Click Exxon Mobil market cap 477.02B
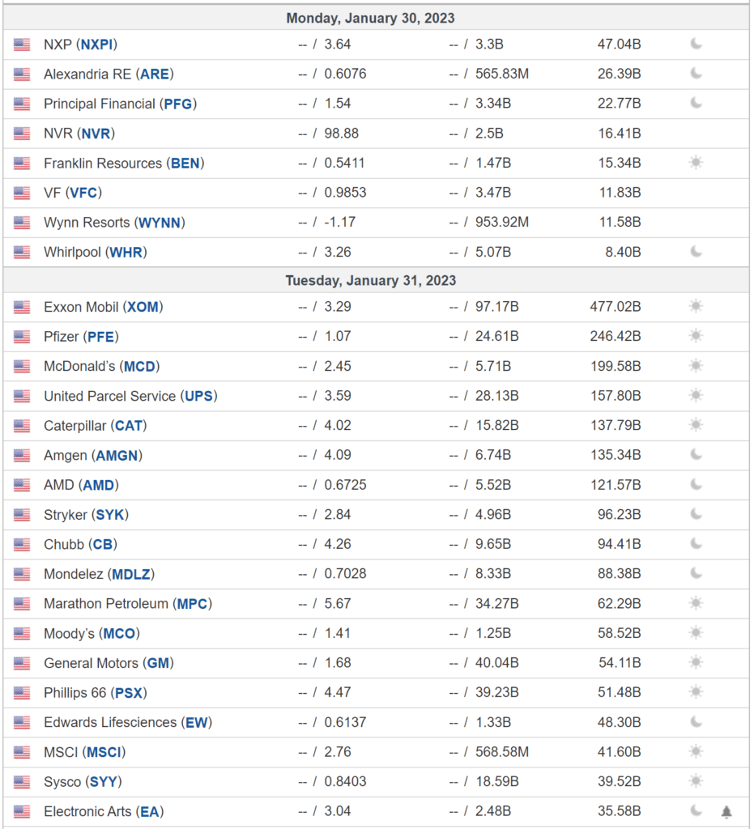This screenshot has height=829, width=754. click(616, 307)
